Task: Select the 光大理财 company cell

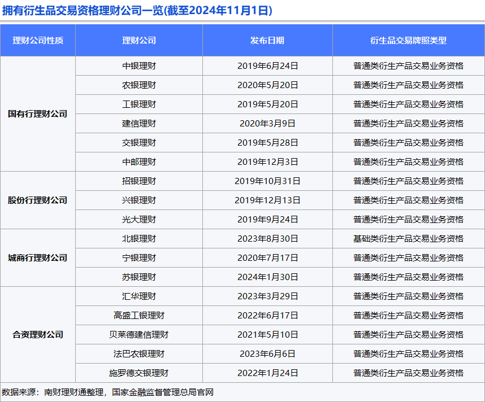Action: [x=139, y=220]
